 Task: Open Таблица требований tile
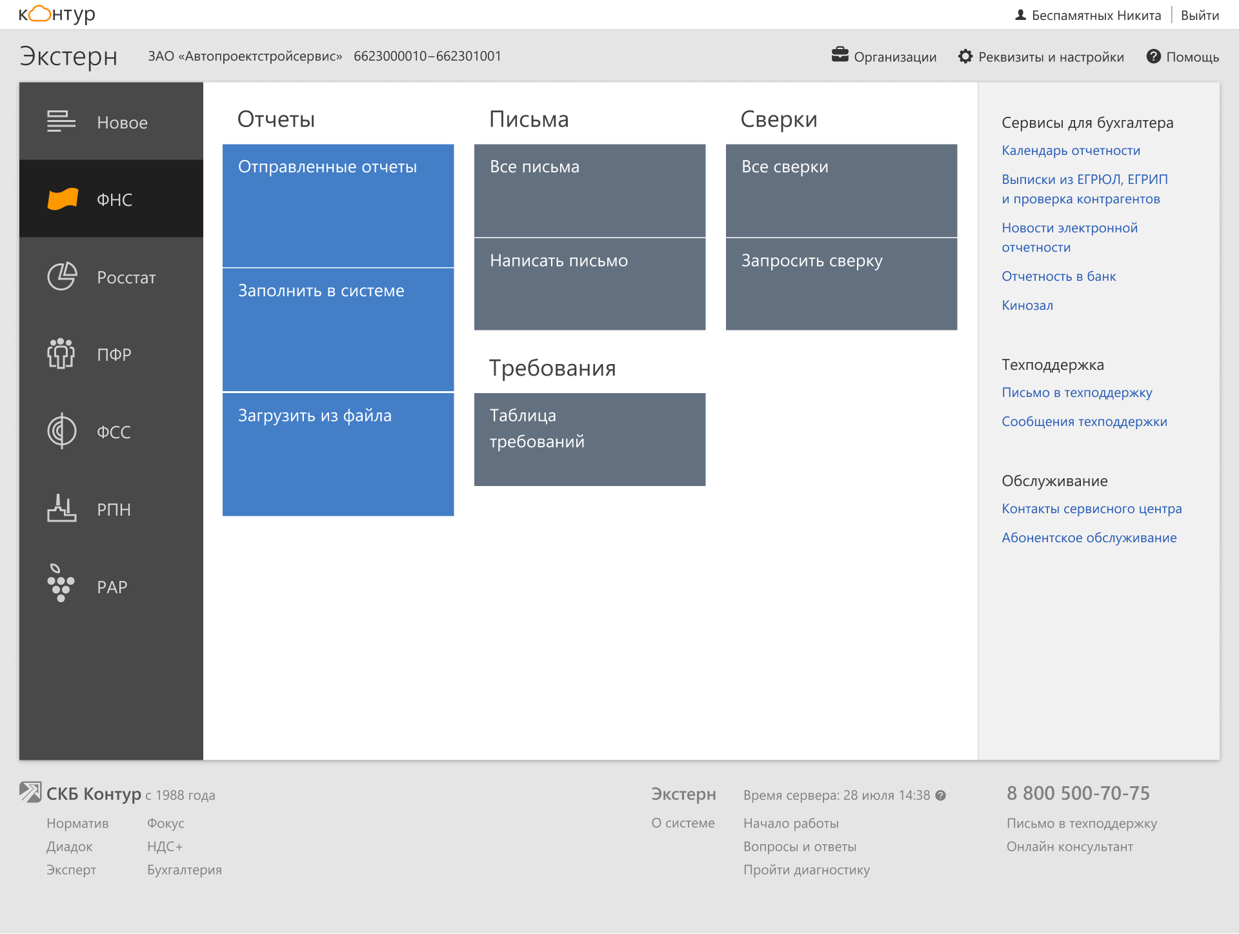[x=589, y=439]
